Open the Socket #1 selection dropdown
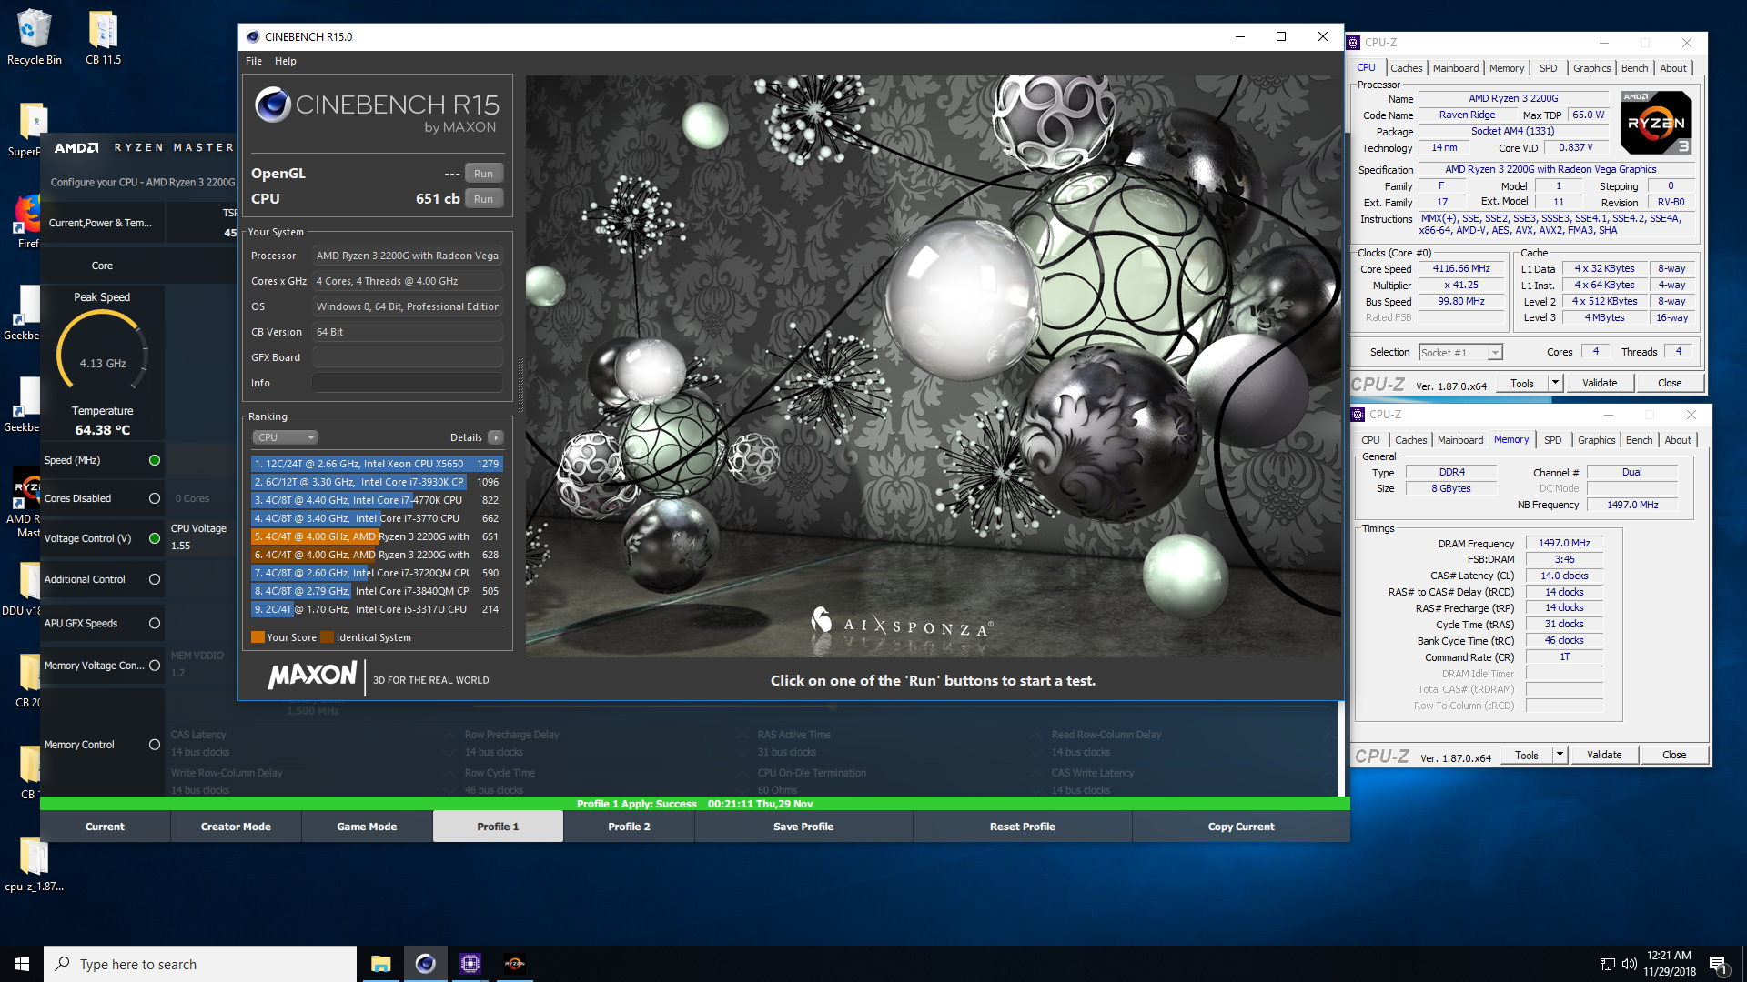This screenshot has width=1747, height=982. tap(1460, 353)
